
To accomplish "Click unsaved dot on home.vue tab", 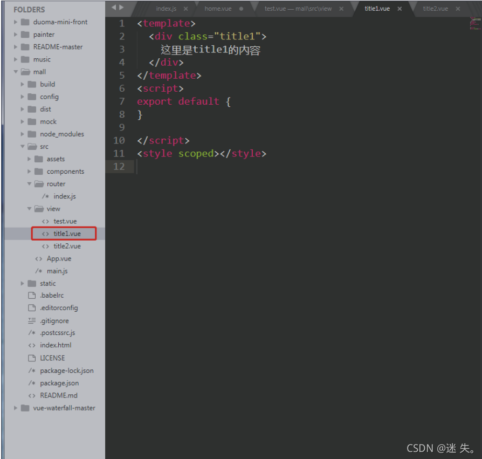I will [x=242, y=9].
